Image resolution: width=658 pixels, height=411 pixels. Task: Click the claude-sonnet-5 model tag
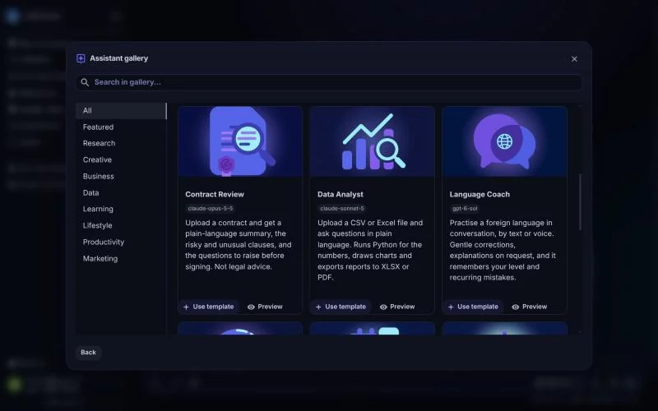click(x=342, y=209)
